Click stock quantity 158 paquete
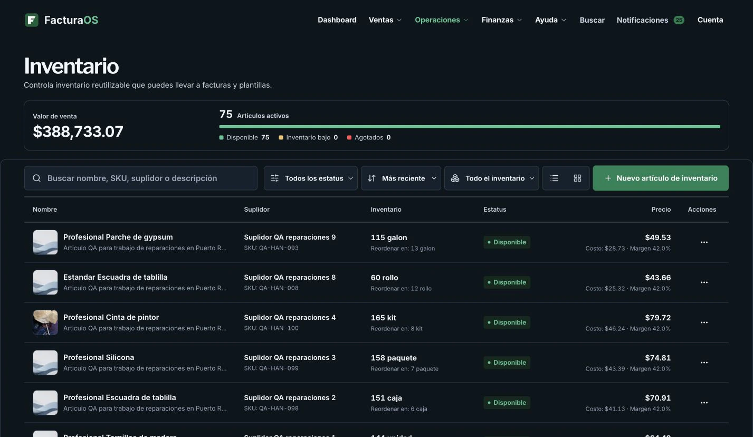Screen dimensions: 753x437 pos(394,358)
